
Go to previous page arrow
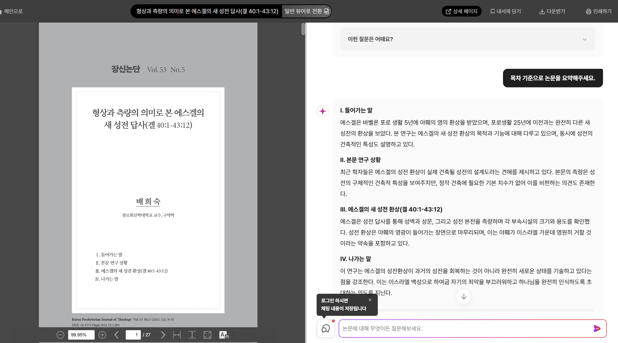tap(117, 335)
